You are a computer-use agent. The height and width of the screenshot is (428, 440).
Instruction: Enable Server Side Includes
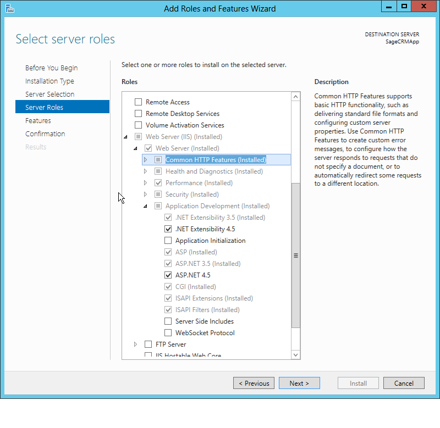168,321
